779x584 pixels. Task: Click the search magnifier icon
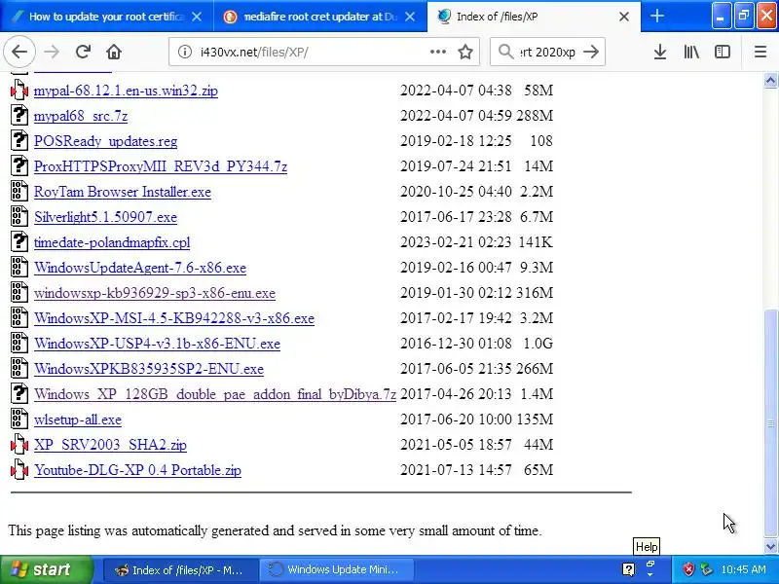pos(505,52)
